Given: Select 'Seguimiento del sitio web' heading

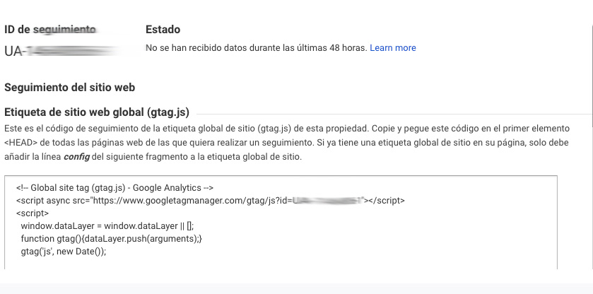Looking at the screenshot, I should click(69, 88).
